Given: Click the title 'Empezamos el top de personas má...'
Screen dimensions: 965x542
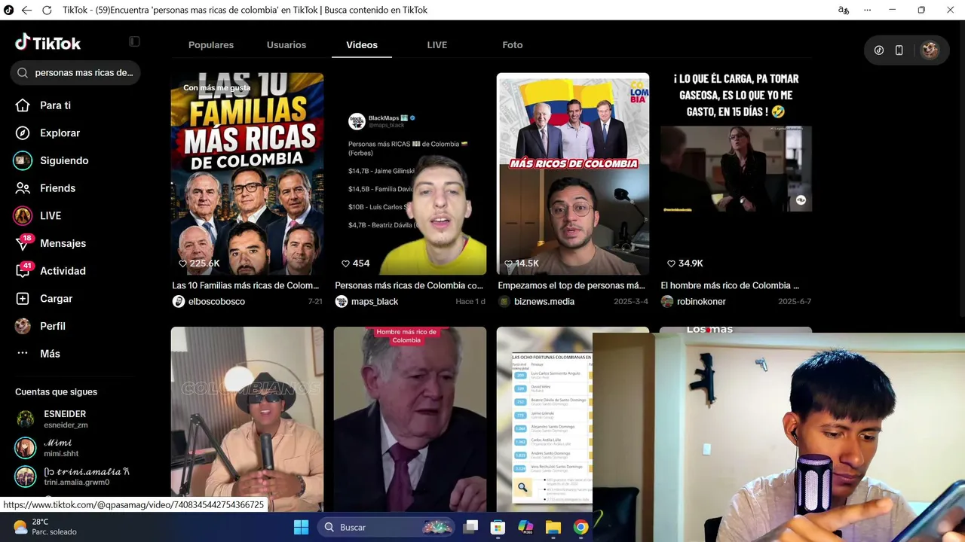Looking at the screenshot, I should (x=571, y=285).
